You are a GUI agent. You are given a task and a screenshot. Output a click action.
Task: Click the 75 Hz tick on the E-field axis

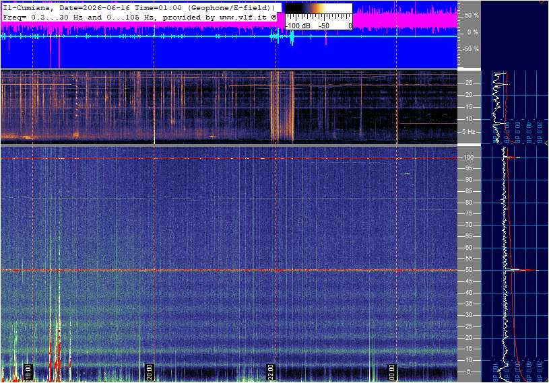pyautogui.click(x=469, y=213)
